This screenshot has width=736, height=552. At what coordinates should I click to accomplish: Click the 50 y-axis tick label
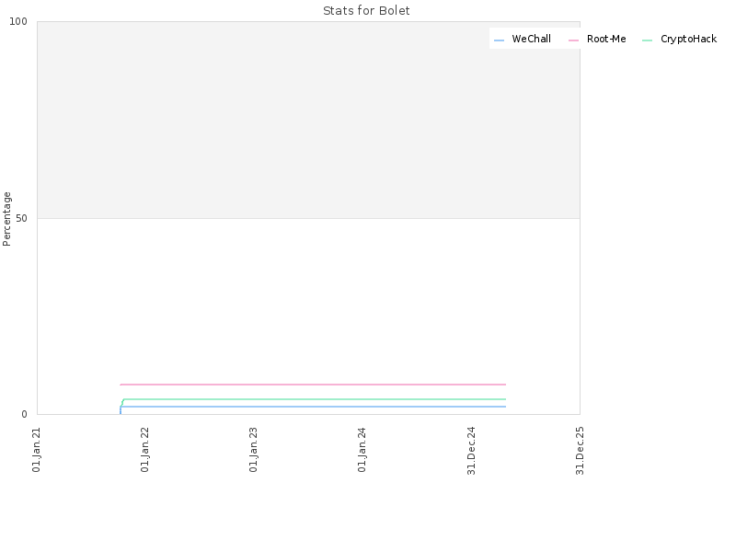(21, 218)
